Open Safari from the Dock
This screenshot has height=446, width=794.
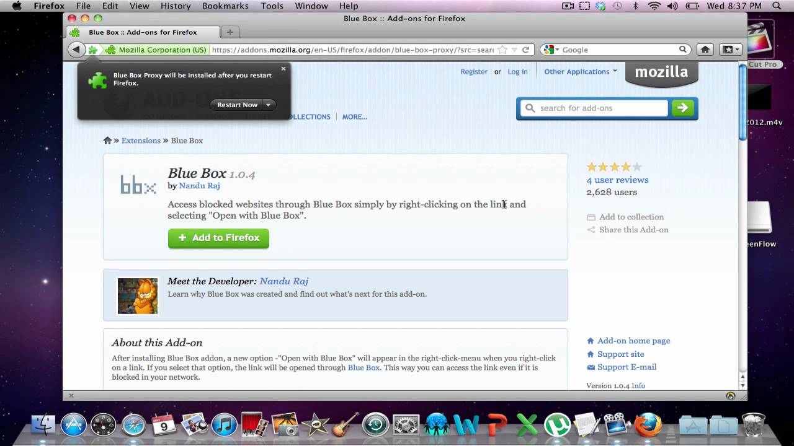pyautogui.click(x=133, y=425)
